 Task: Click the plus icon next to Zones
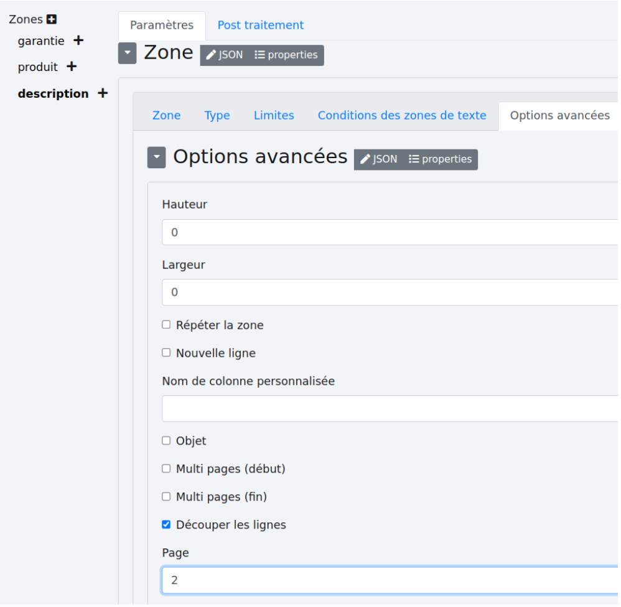(52, 20)
